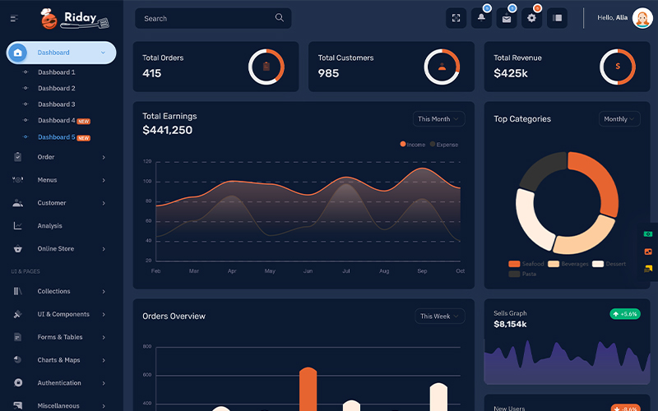Image resolution: width=658 pixels, height=411 pixels.
Task: Open the This Week dropdown
Action: [x=439, y=316]
